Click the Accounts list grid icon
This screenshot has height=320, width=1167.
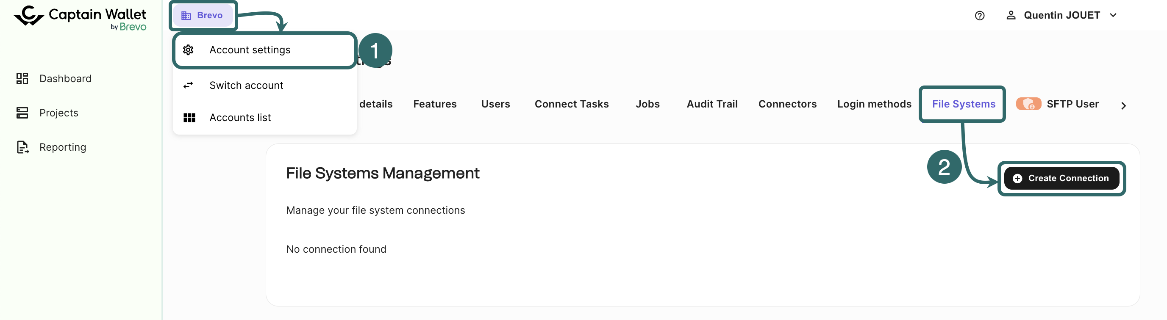(x=189, y=118)
